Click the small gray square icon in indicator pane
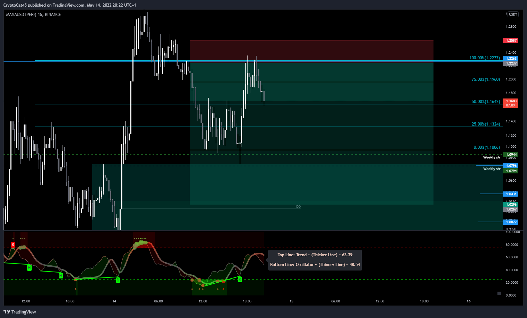The image size is (527, 318). point(499,293)
